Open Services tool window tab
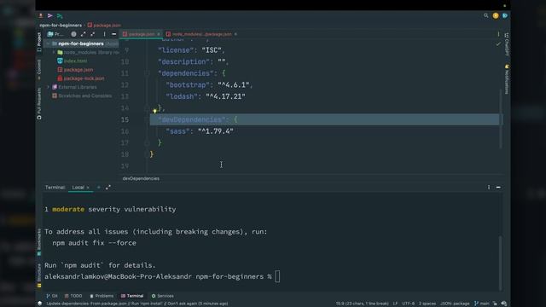Image resolution: width=546 pixels, height=307 pixels. [x=163, y=296]
